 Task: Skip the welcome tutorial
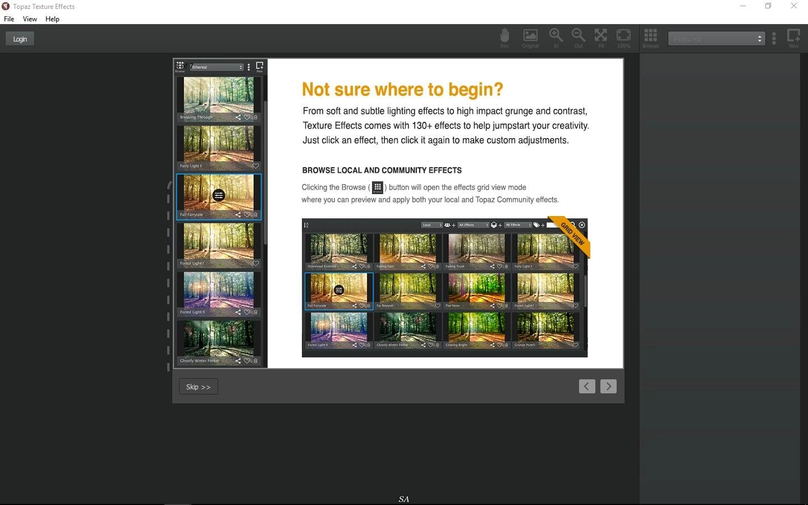[x=199, y=387]
